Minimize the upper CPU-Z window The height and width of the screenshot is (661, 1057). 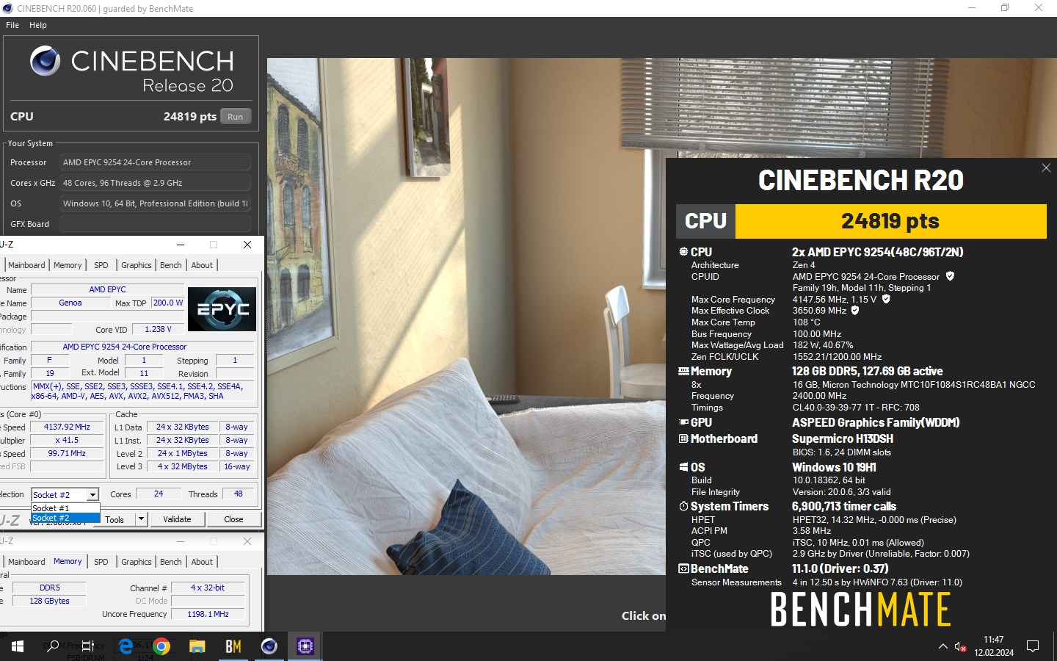coord(181,245)
